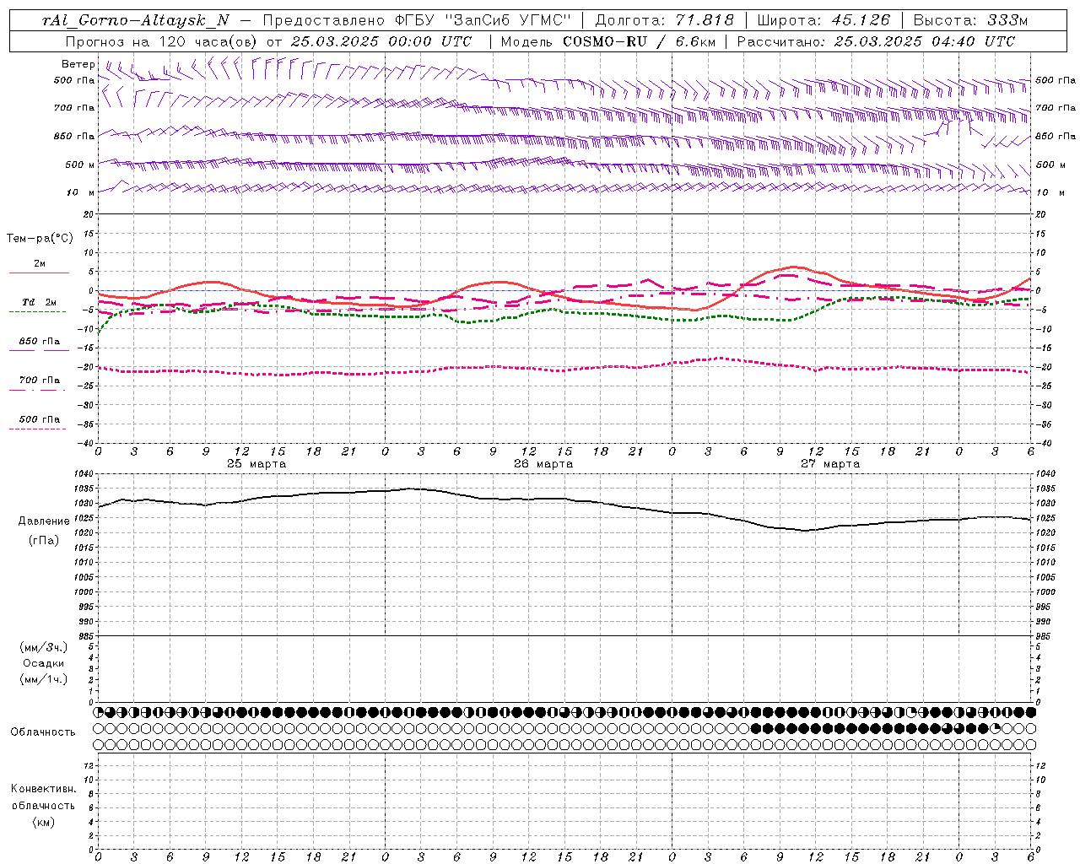Click the Широта: 45.126 value
Viewport: 1080px width, 864px height.
click(823, 20)
